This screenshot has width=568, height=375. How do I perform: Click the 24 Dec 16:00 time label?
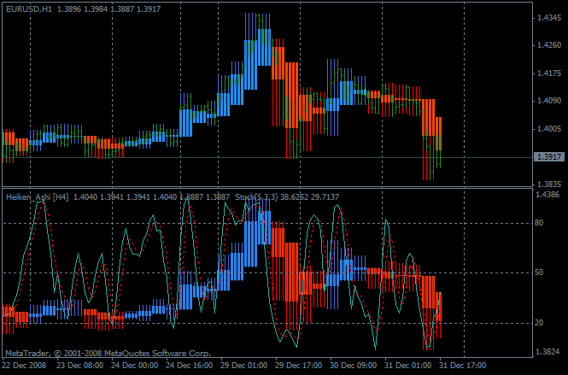[189, 365]
